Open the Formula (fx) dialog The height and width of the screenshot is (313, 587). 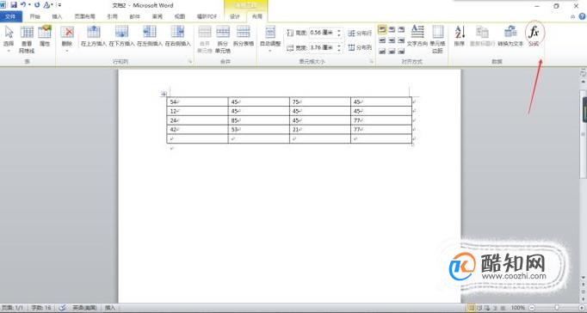pos(534,36)
